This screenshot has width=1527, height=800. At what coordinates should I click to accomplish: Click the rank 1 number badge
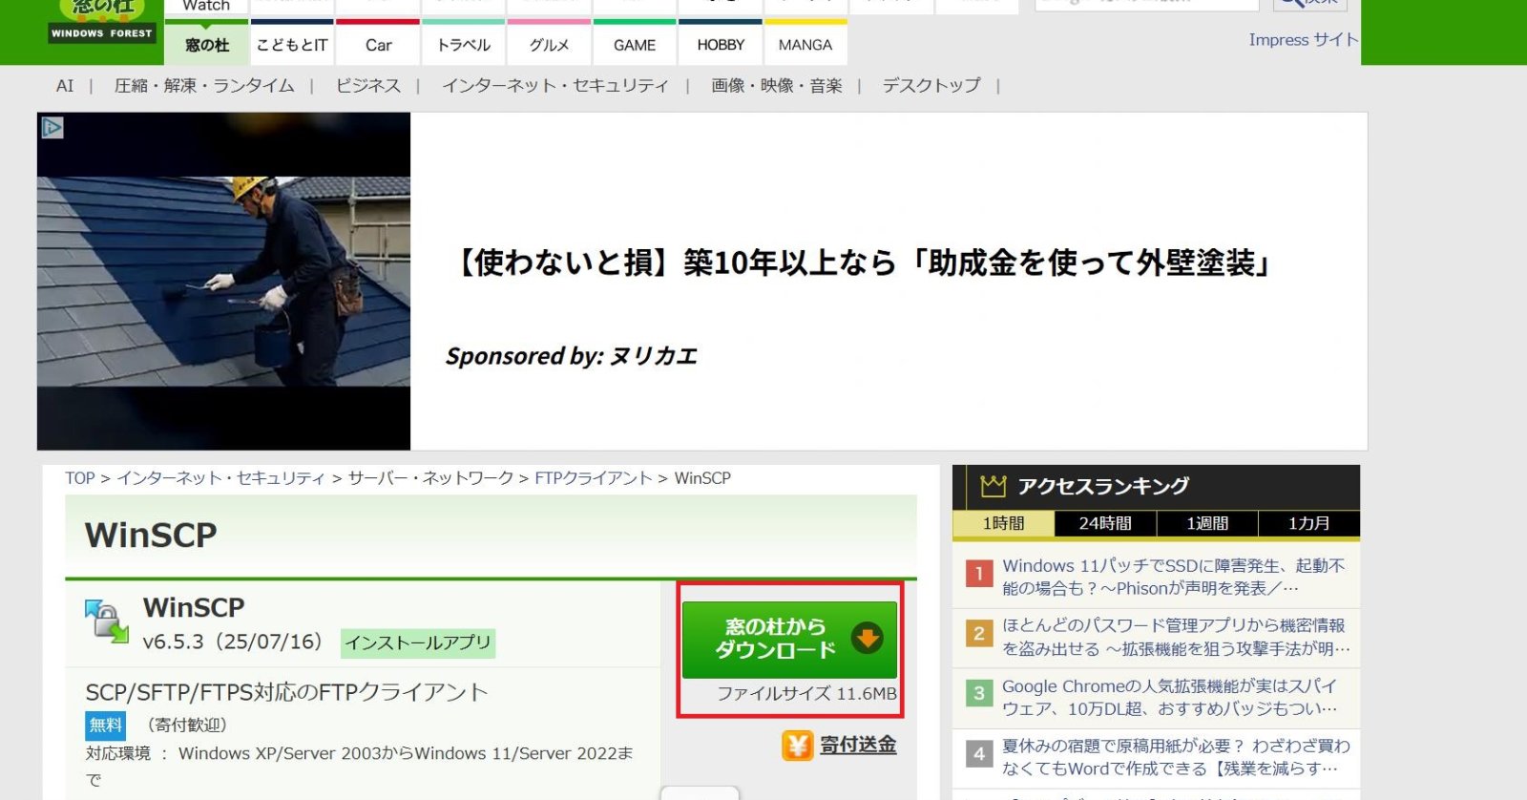point(979,574)
